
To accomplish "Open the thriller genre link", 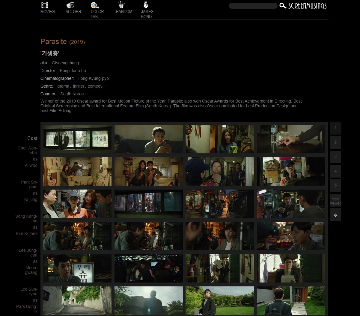I will click(x=79, y=86).
